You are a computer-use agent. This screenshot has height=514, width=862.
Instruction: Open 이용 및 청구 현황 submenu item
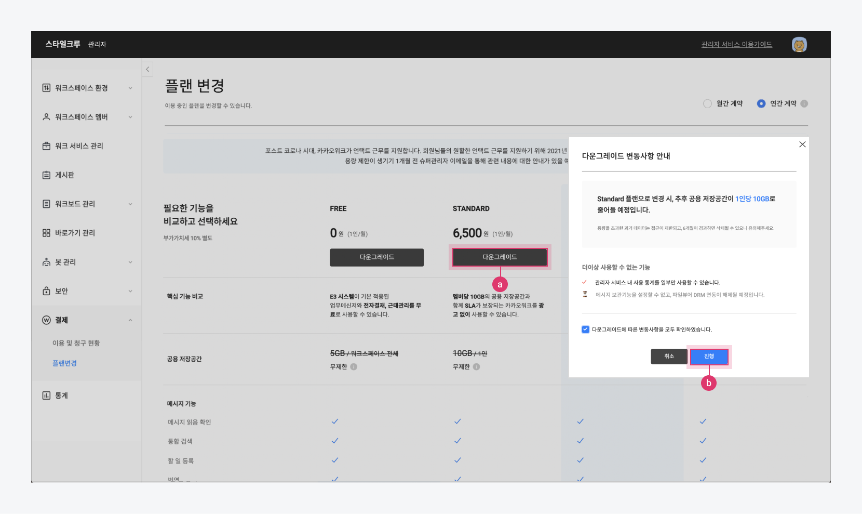tap(76, 343)
